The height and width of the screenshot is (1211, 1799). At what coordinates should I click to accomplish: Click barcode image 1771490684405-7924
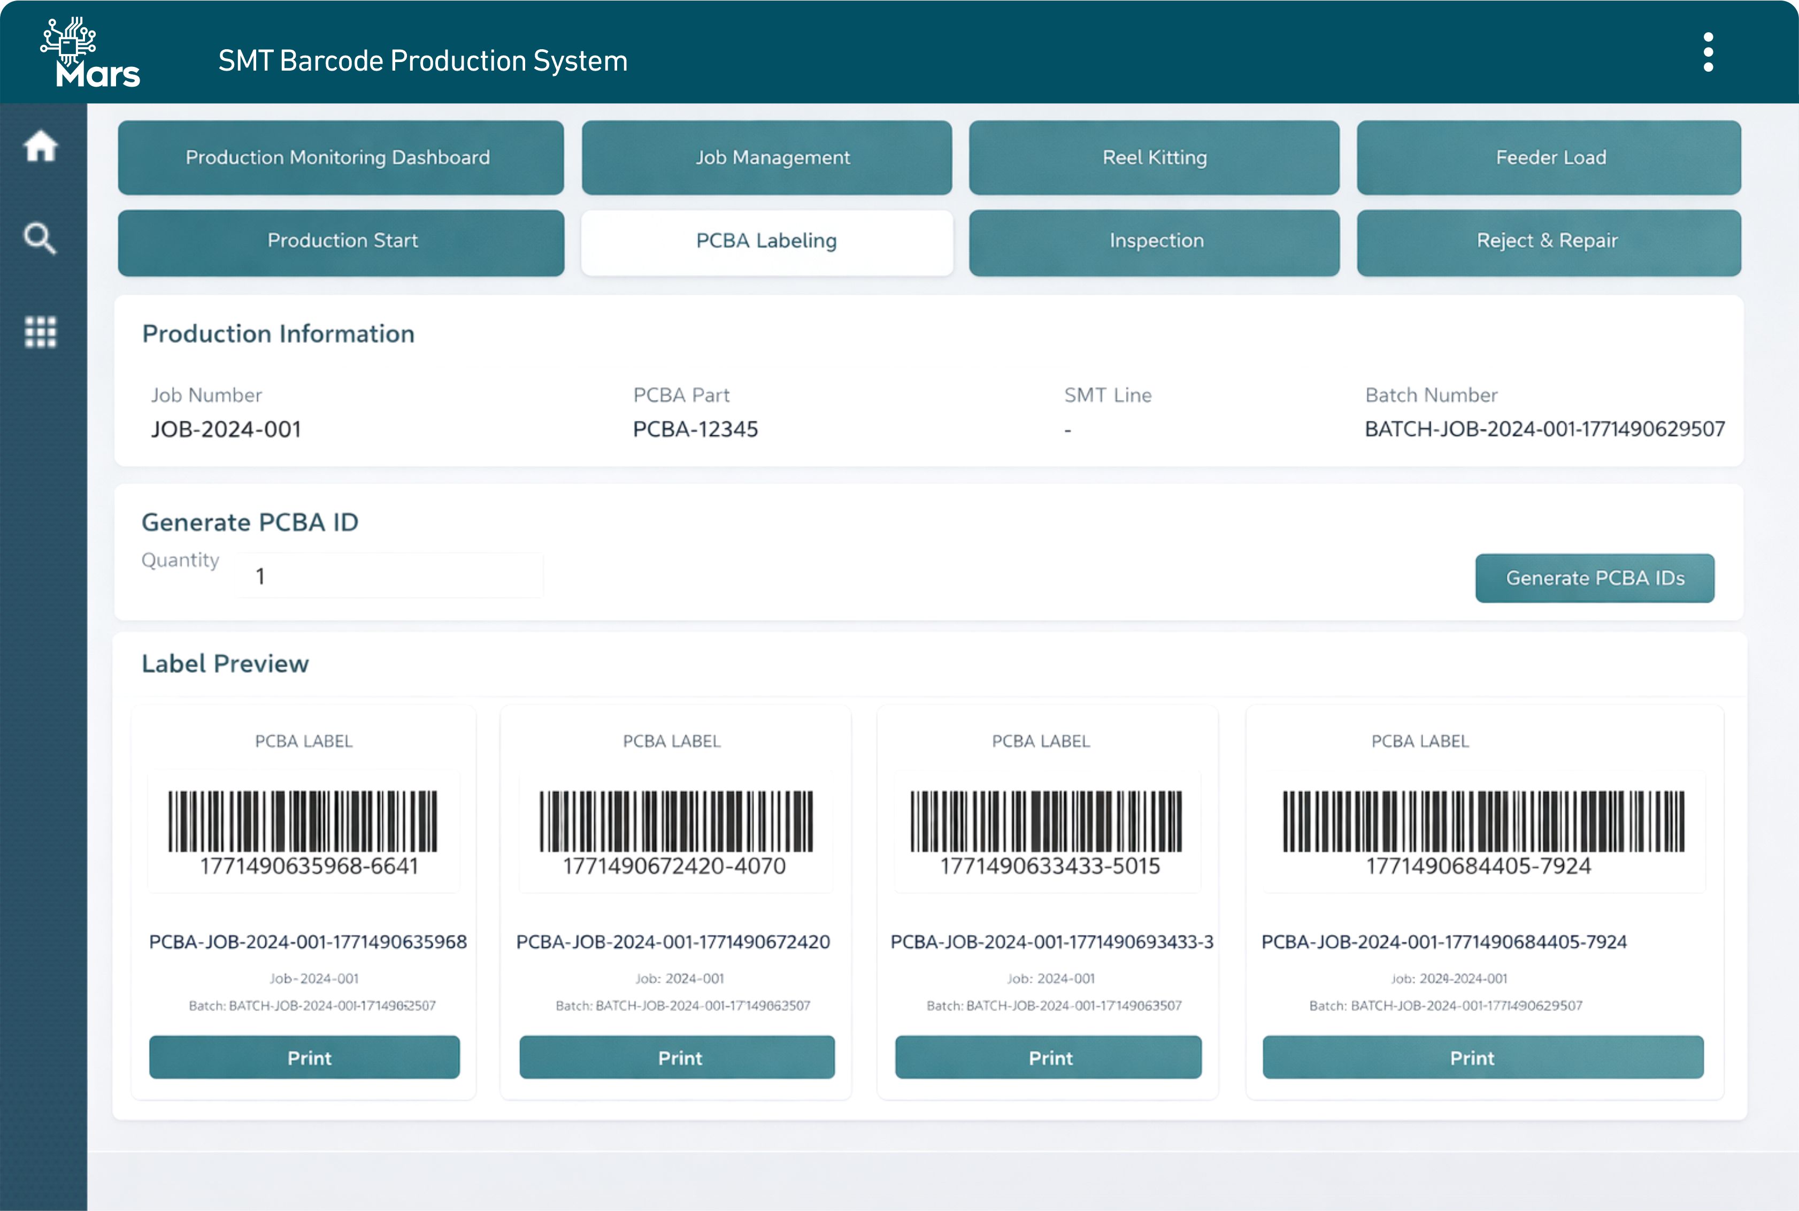click(x=1482, y=821)
